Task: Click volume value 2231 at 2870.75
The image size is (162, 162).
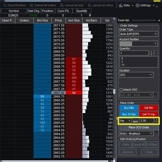Action: tap(109, 37)
